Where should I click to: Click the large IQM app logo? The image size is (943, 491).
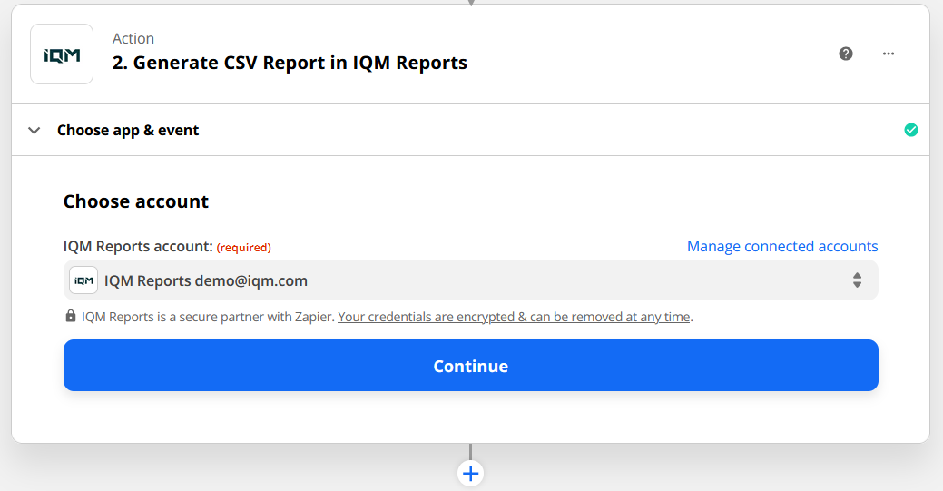[x=62, y=54]
